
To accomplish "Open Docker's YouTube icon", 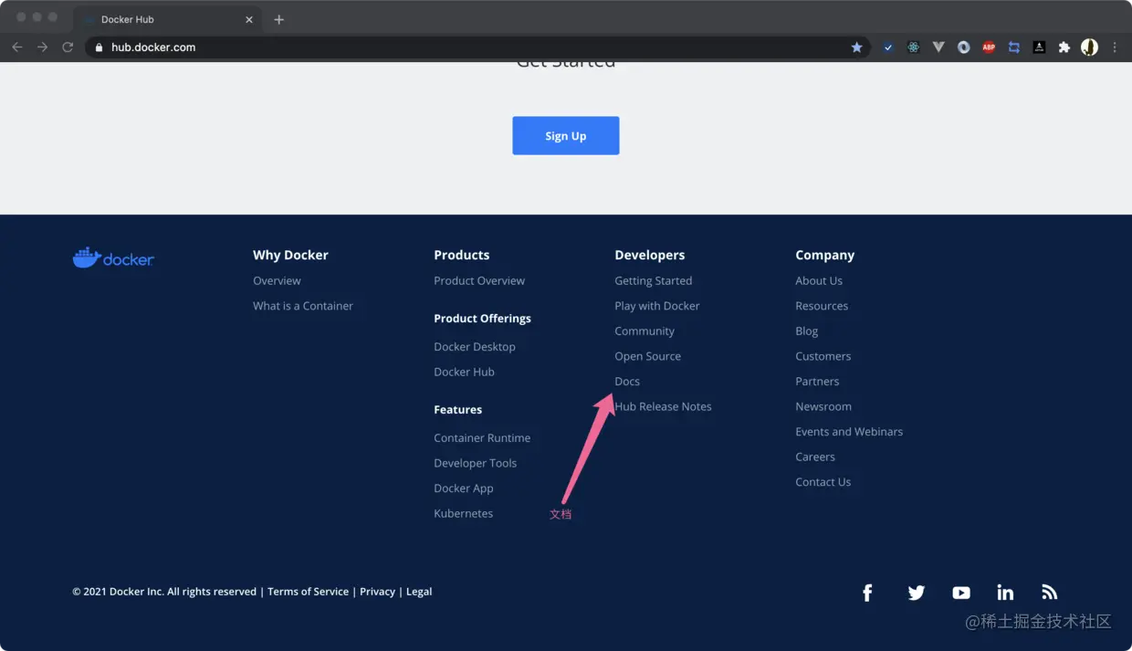I will (x=961, y=593).
